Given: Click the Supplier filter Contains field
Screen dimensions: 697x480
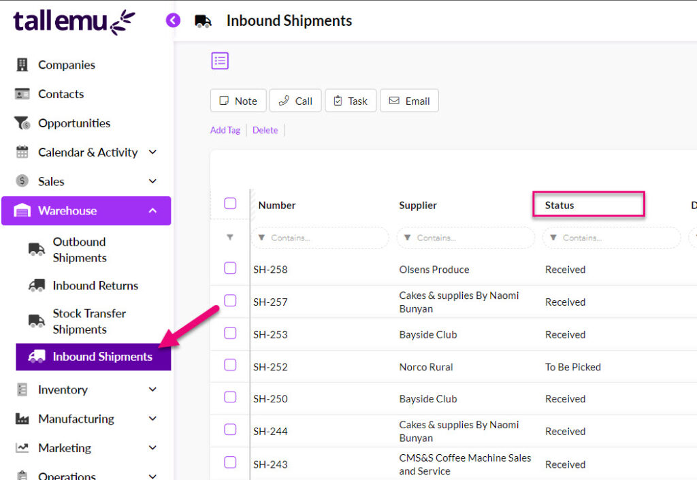Looking at the screenshot, I should pyautogui.click(x=466, y=238).
